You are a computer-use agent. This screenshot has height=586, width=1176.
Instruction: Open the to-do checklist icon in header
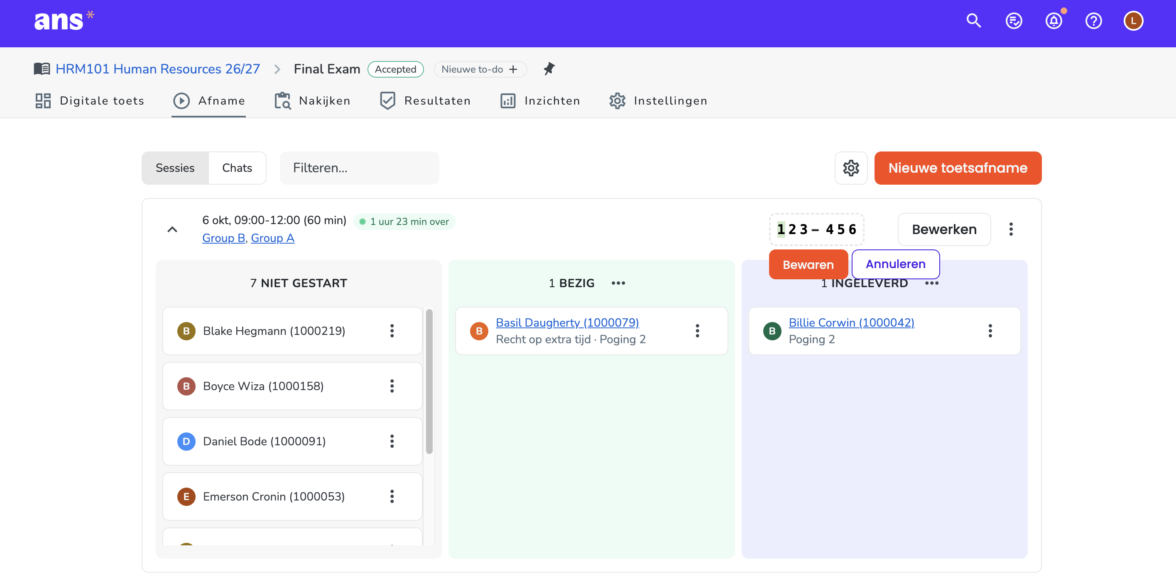[1014, 20]
